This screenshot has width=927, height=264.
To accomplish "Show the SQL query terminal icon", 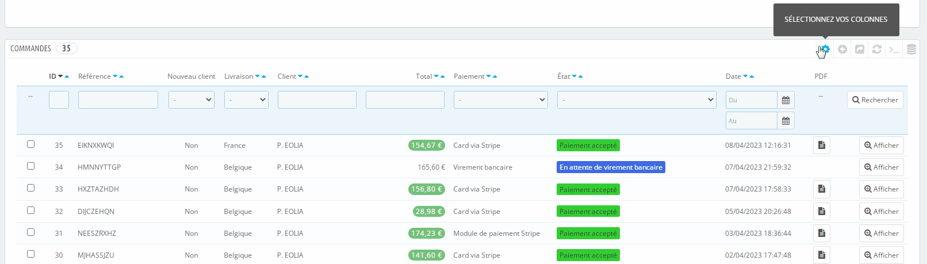I will pyautogui.click(x=894, y=49).
